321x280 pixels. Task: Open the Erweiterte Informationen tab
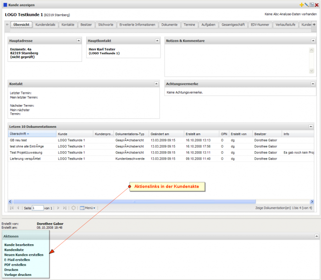138,25
